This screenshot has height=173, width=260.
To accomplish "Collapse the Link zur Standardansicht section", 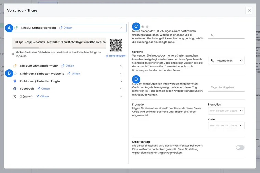I will pos(121,28).
